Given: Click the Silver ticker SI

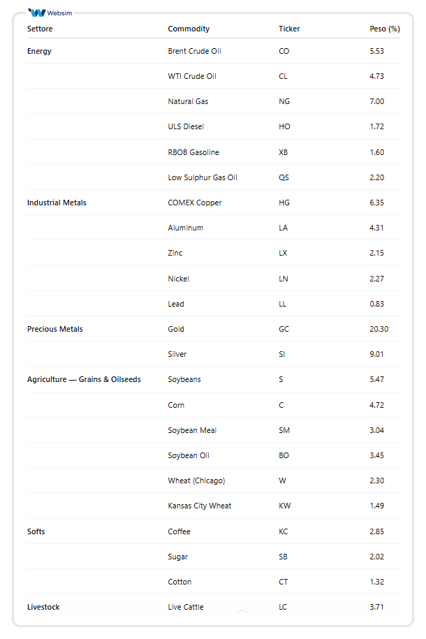Looking at the screenshot, I should (x=281, y=354).
